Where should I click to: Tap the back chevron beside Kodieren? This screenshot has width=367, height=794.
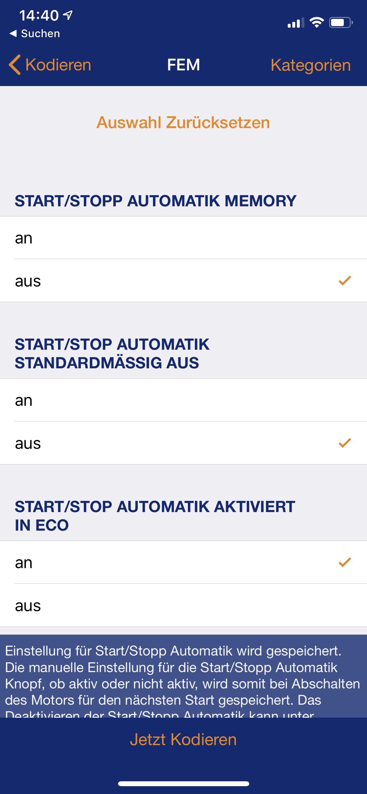15,65
